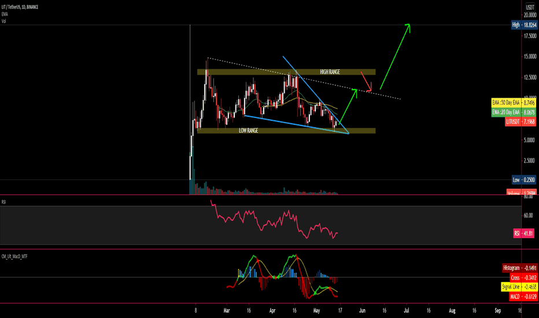The height and width of the screenshot is (318, 539).
Task: Click the LIT / TetherUS symbol title
Action: pyautogui.click(x=20, y=7)
